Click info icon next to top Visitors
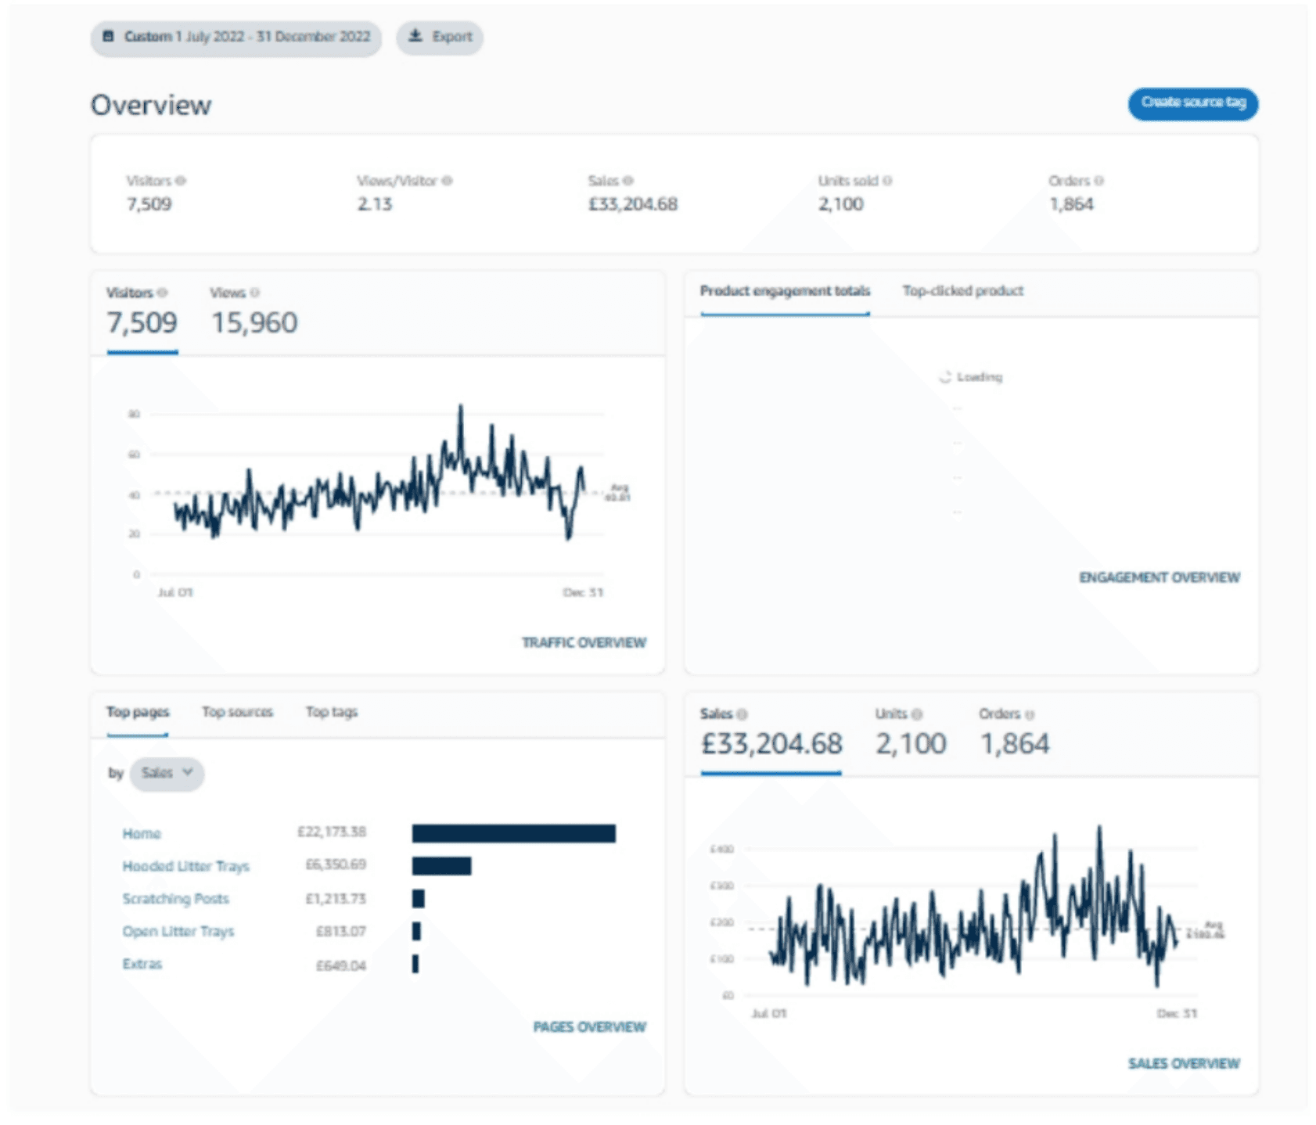The height and width of the screenshot is (1125, 1316). pos(181,181)
